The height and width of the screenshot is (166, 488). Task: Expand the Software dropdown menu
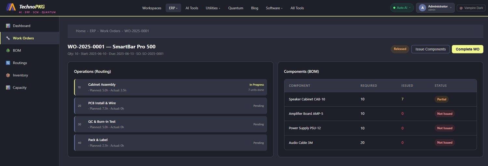tap(274, 8)
